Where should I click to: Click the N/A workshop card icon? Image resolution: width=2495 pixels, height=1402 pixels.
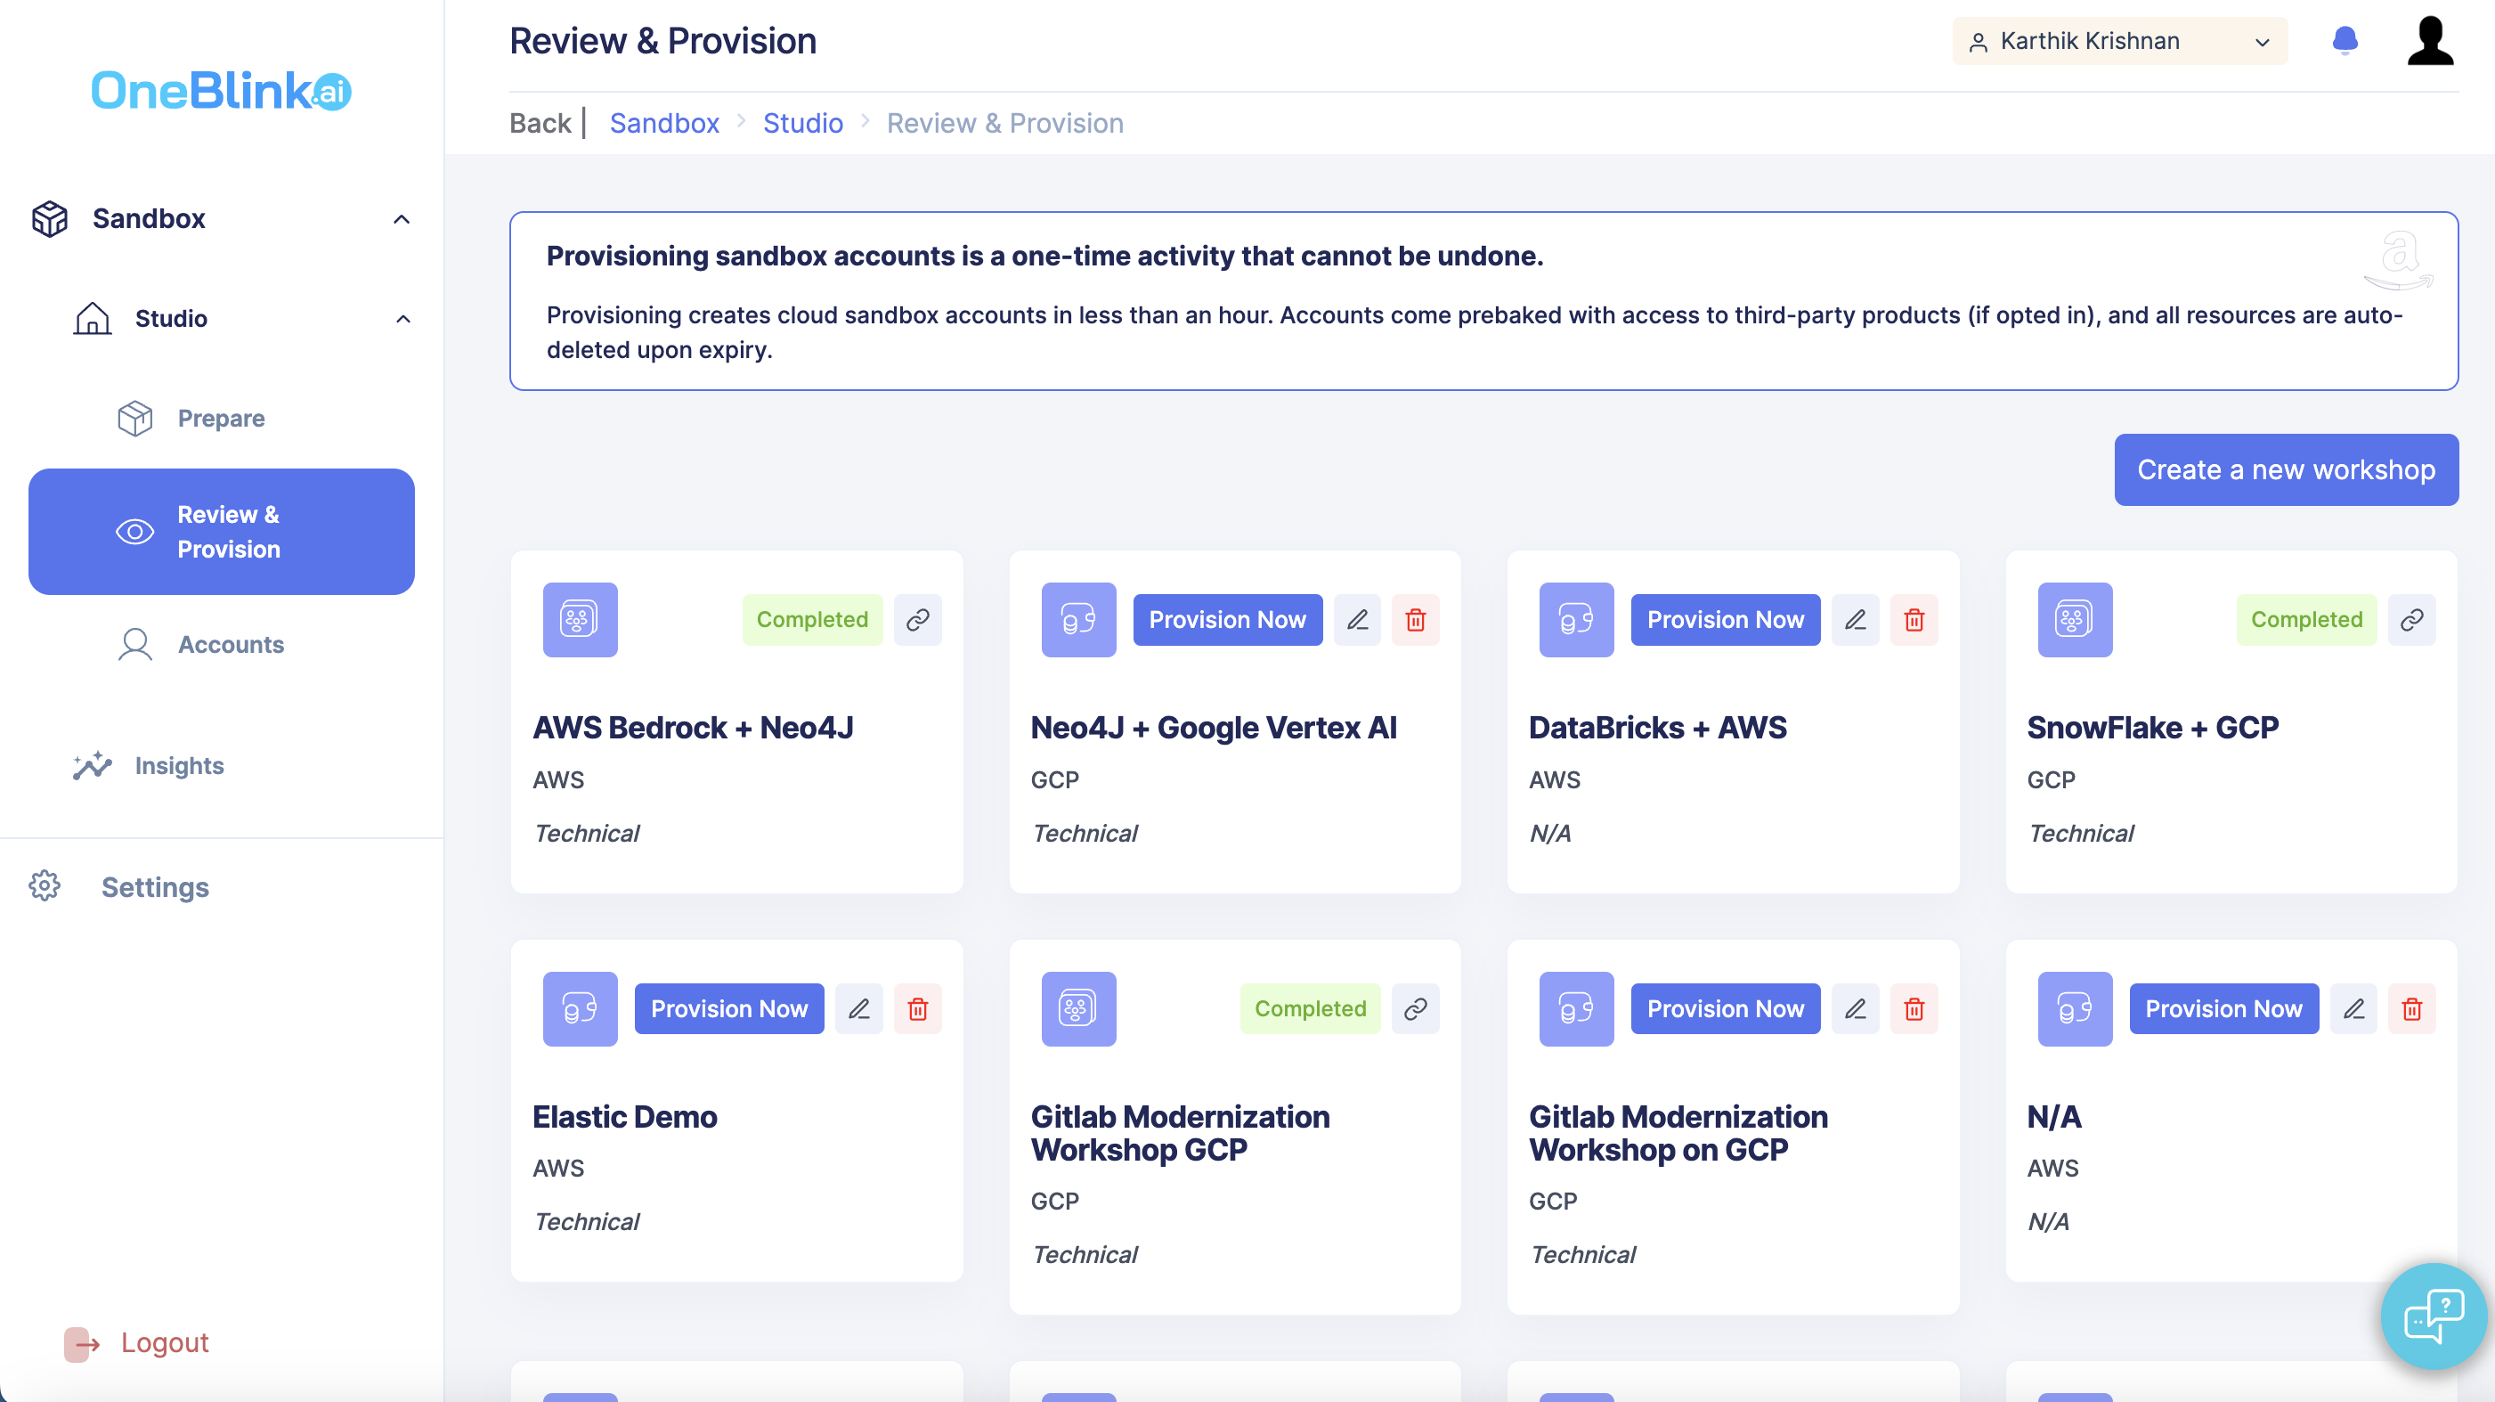tap(2075, 1008)
